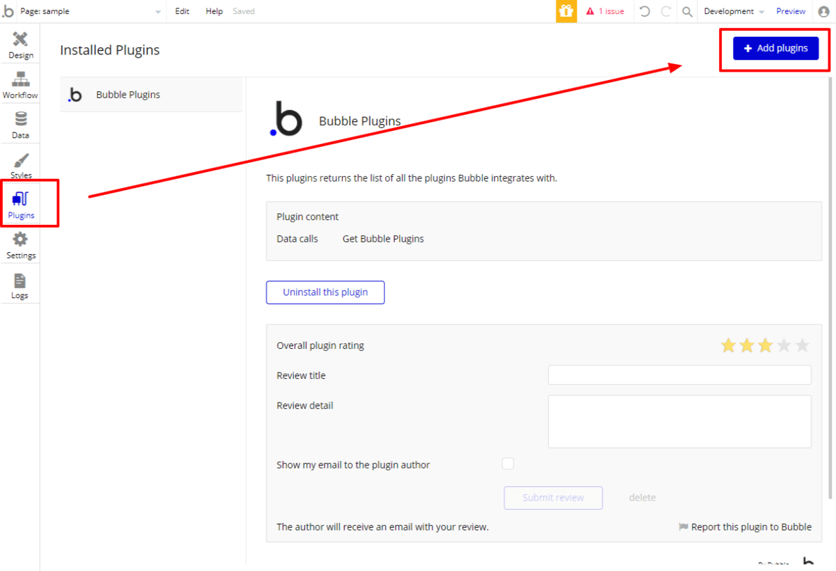Click the orange gift icon

point(566,11)
